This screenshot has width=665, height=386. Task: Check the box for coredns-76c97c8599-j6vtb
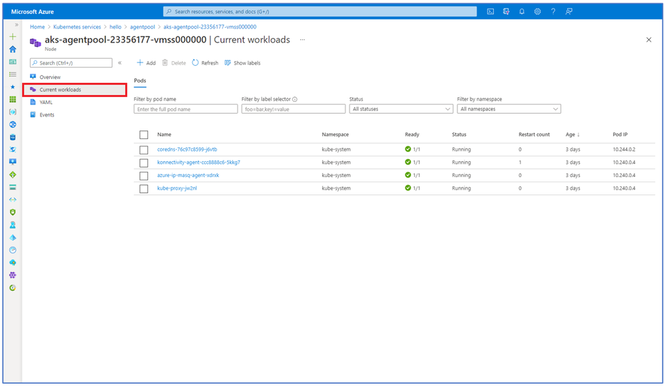(x=144, y=150)
